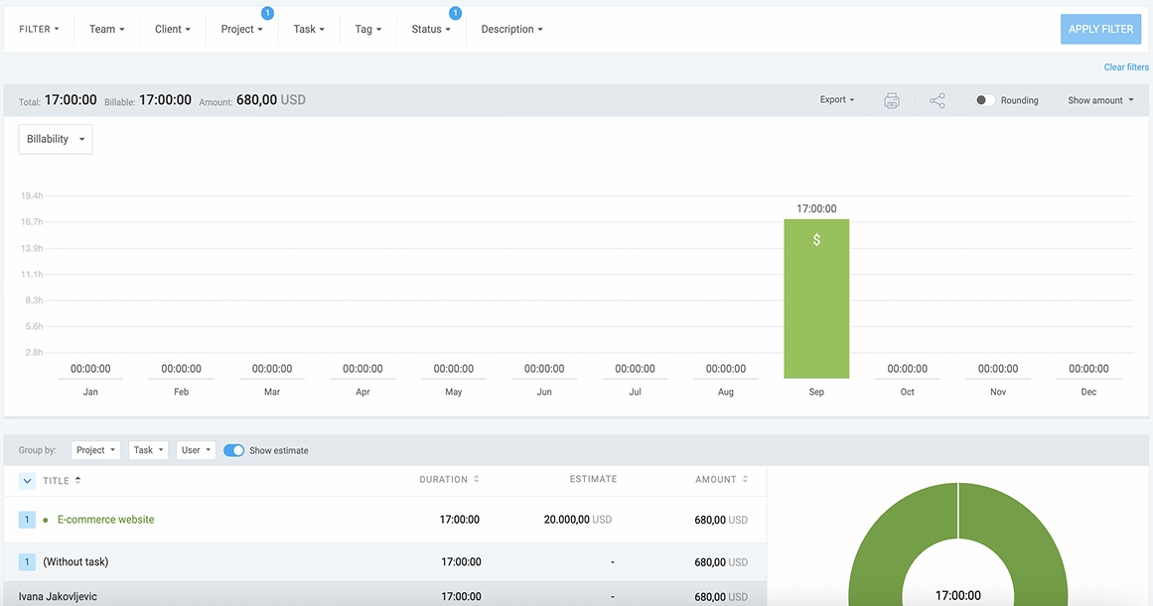Screen dimensions: 1153x606
Task: Click the printer icon
Action: (x=891, y=100)
